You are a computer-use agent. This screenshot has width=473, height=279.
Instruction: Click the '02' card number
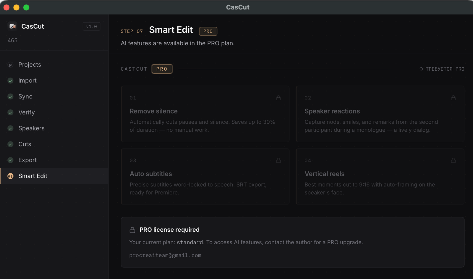[x=308, y=98]
